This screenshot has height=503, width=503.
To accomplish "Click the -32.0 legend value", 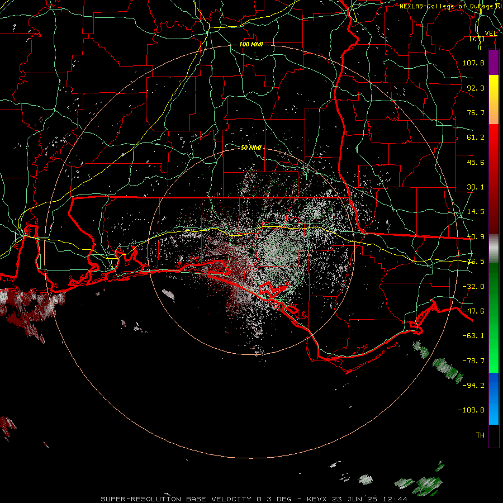I will point(473,287).
